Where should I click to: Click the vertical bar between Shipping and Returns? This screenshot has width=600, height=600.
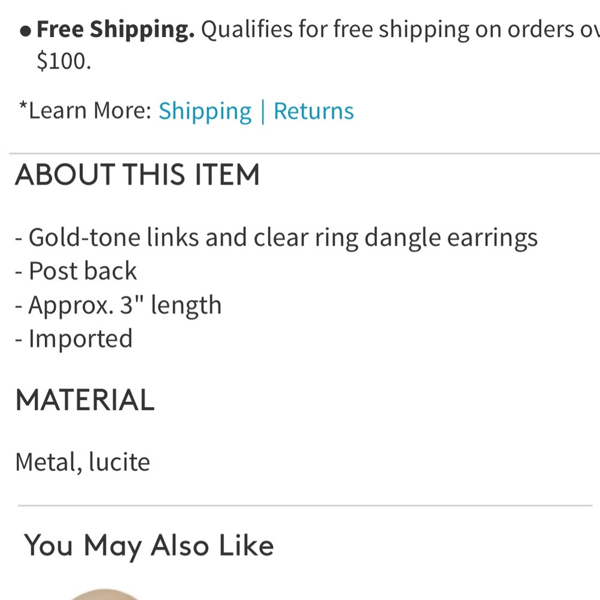(x=263, y=110)
